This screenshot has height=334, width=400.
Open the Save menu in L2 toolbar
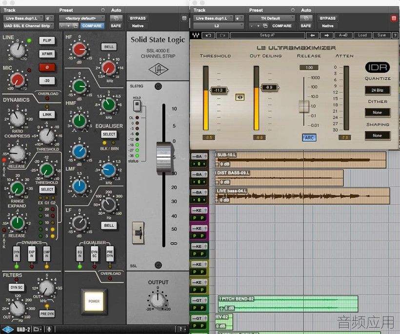(381, 36)
